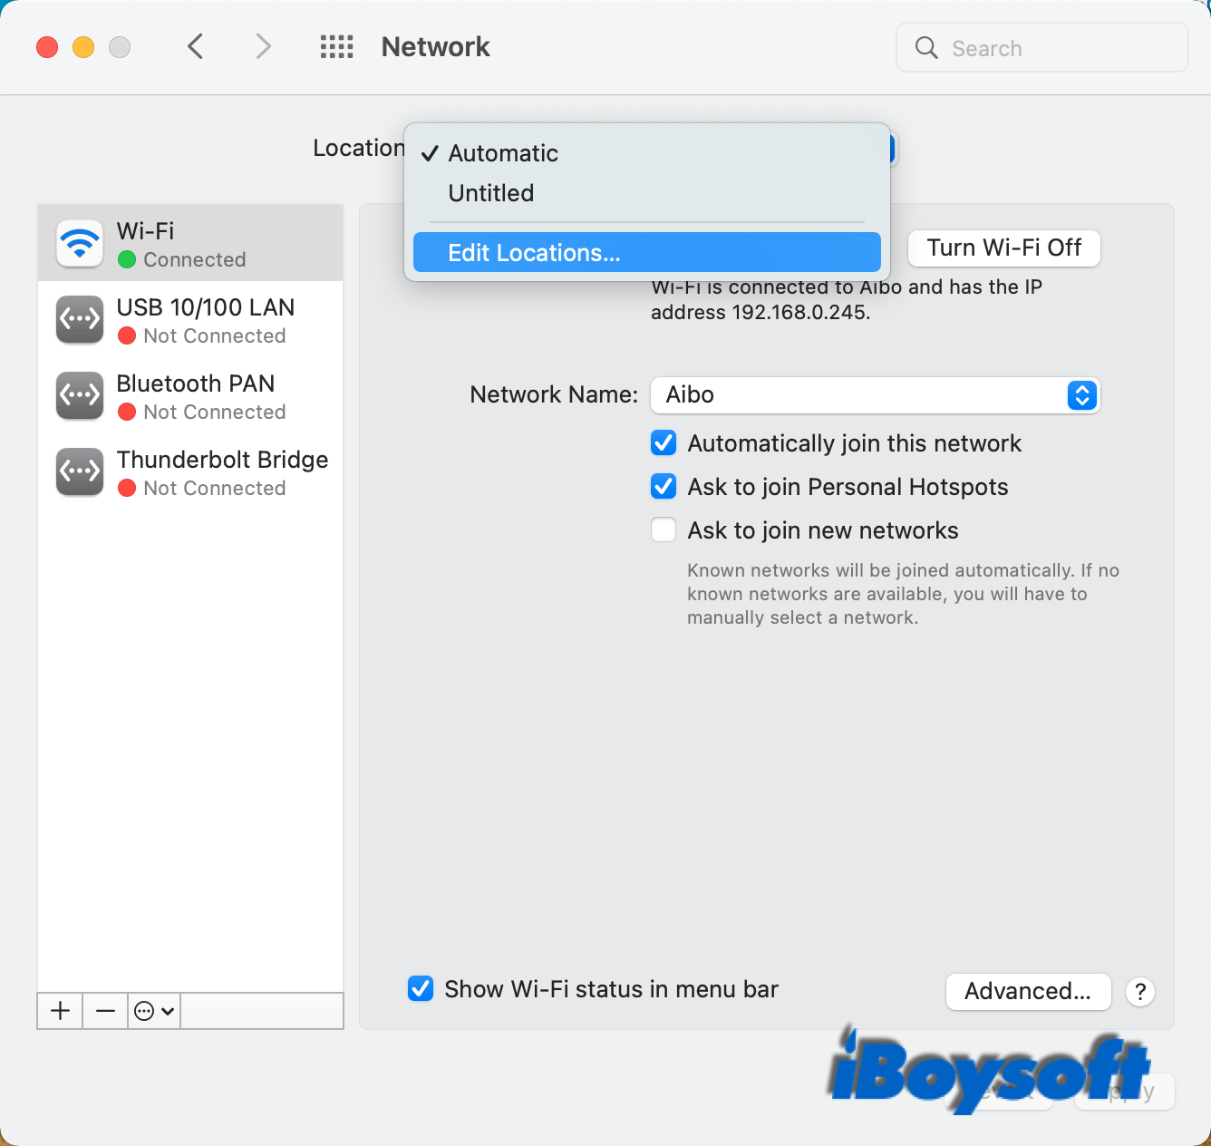This screenshot has height=1146, width=1211.
Task: Choose Edit Locations… from the menu
Action: tap(646, 253)
